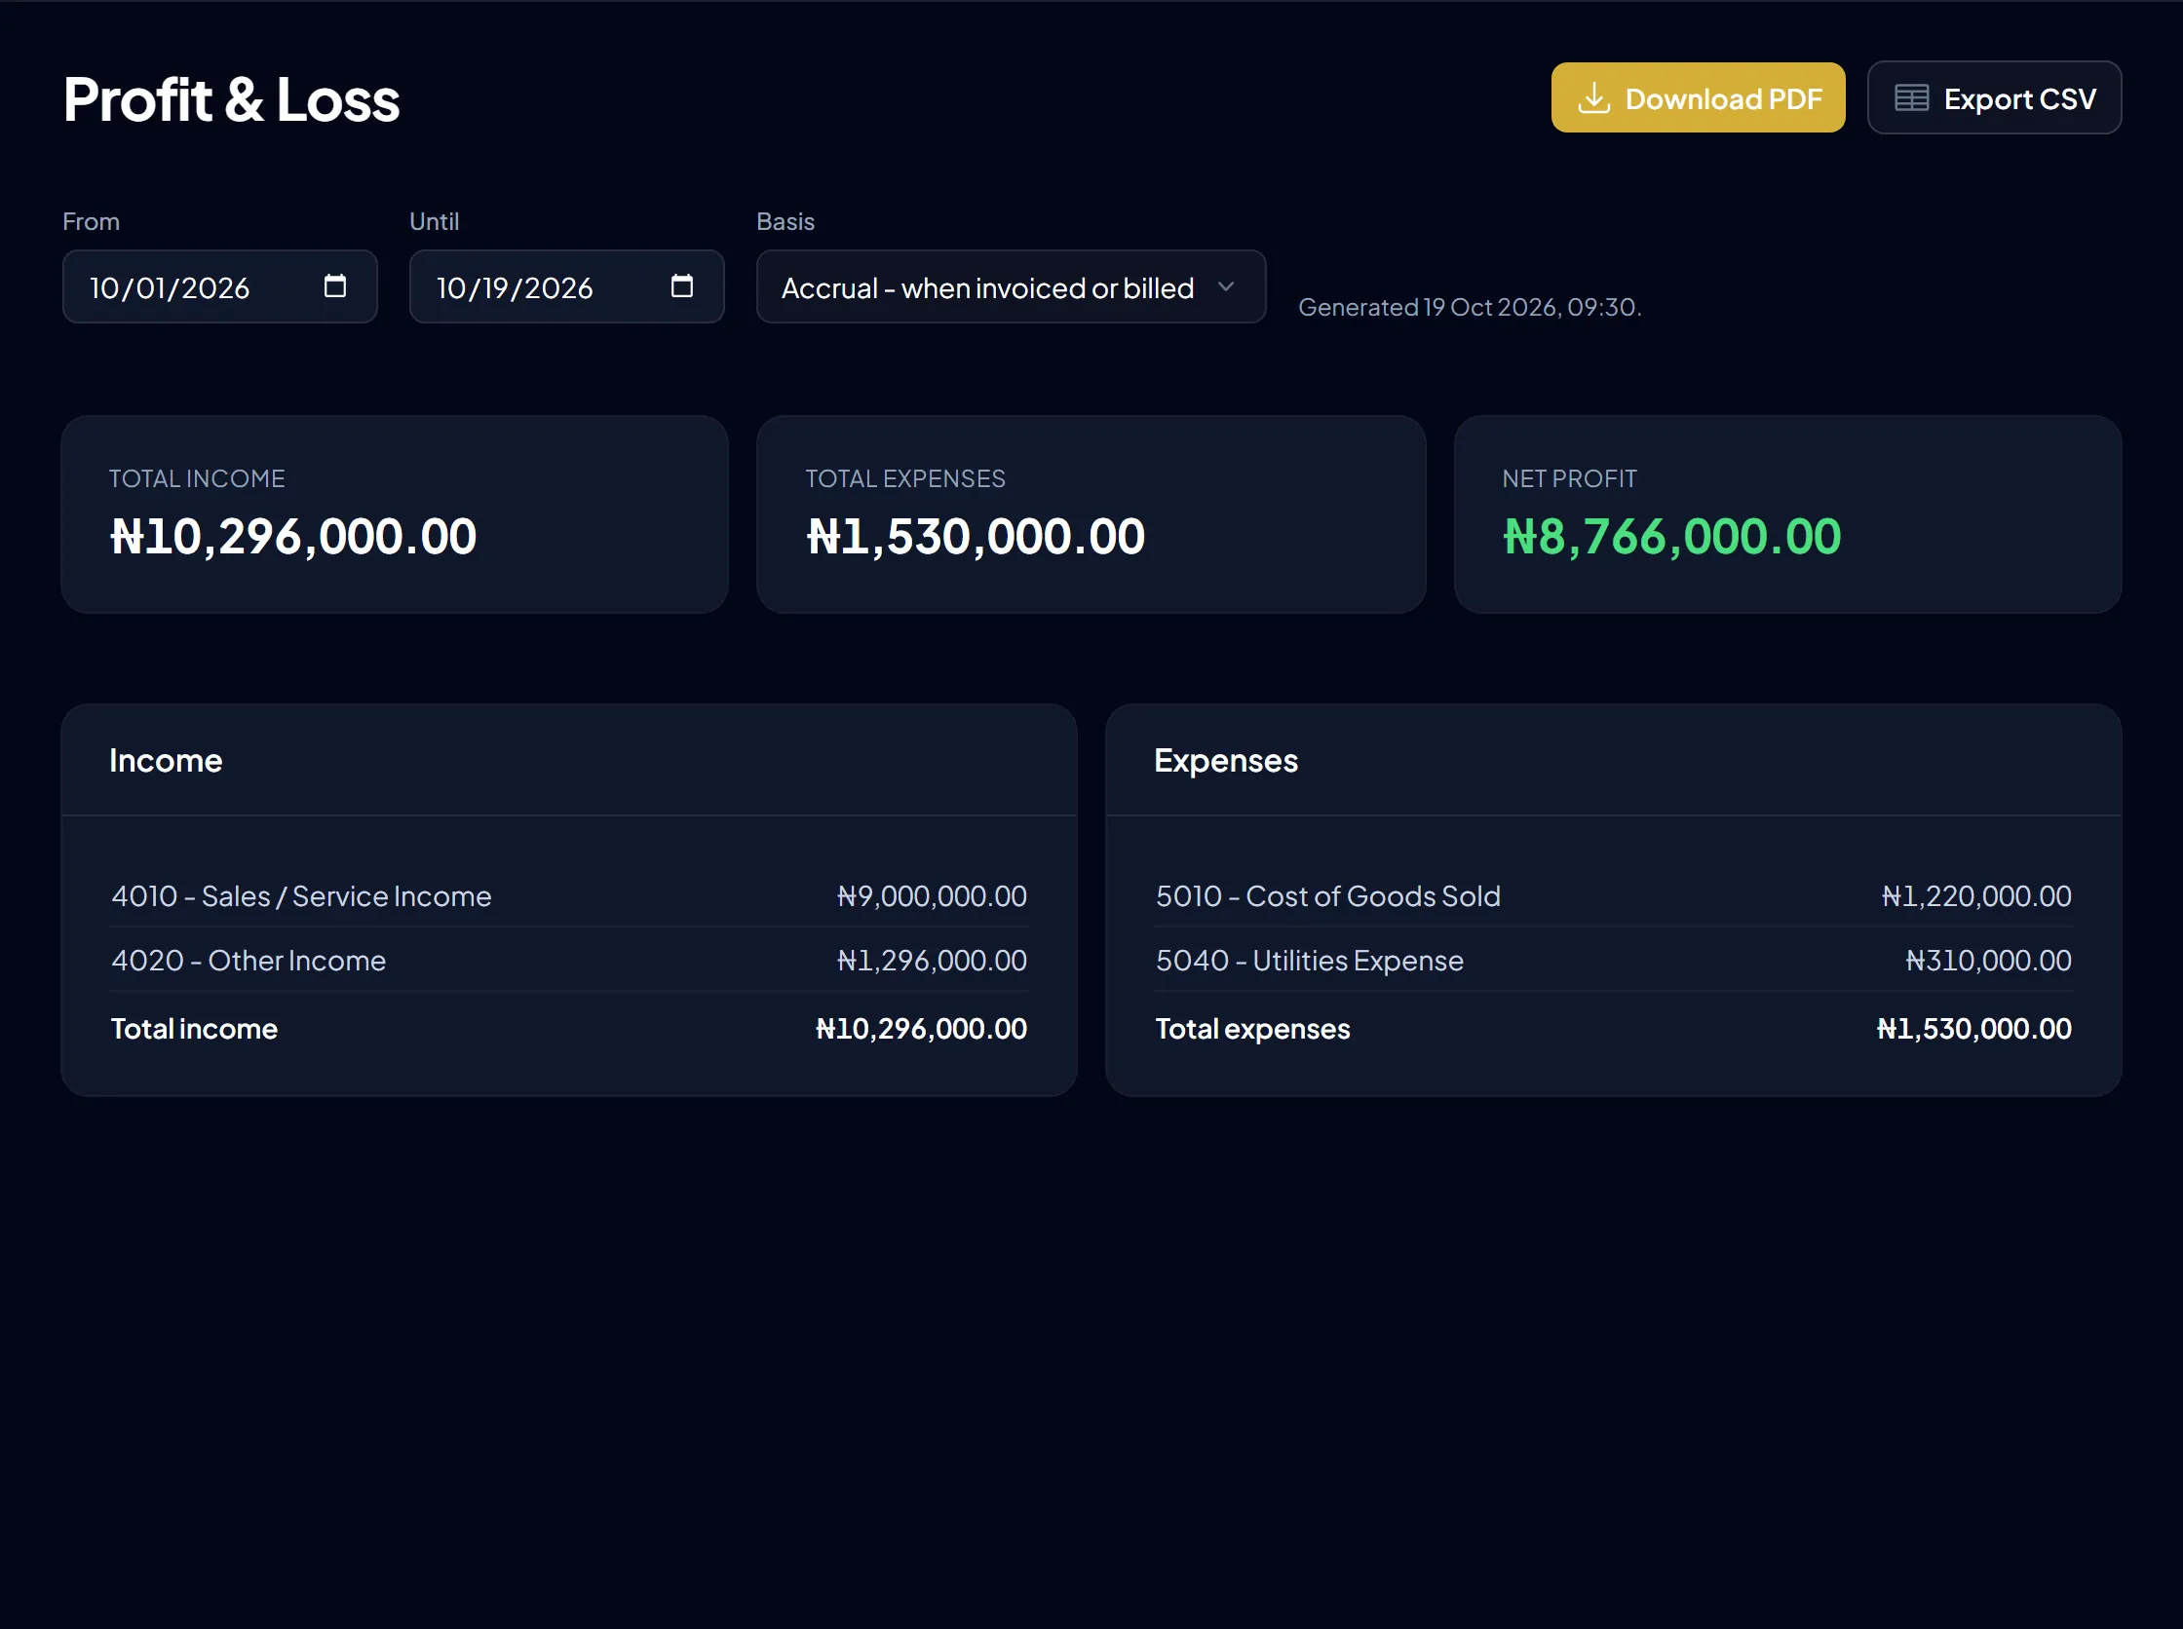Click the Total expenses row label
Viewport: 2183px width, 1629px height.
[x=1252, y=1029]
